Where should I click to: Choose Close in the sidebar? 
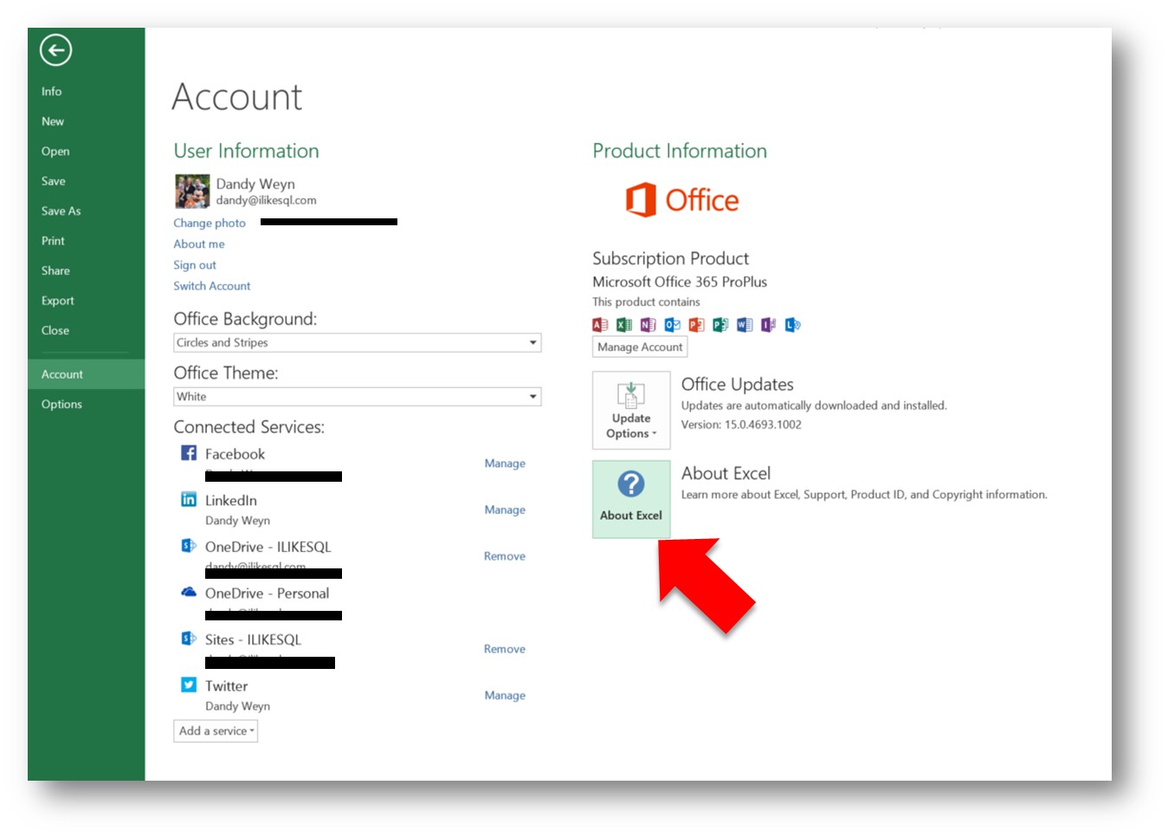[x=55, y=330]
